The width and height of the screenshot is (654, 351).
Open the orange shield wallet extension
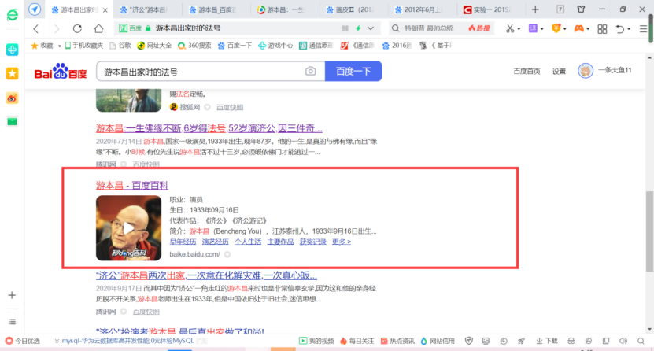[x=556, y=28]
